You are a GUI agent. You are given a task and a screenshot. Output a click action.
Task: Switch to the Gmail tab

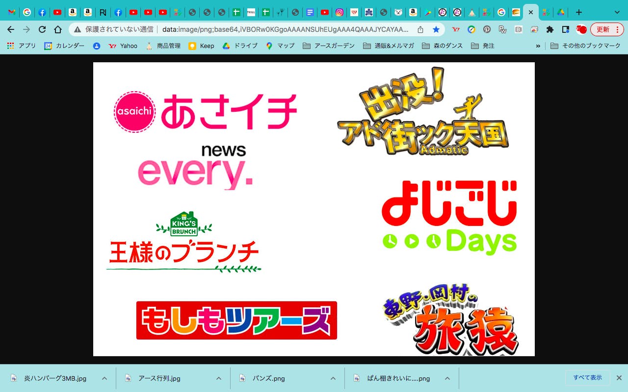(x=12, y=12)
